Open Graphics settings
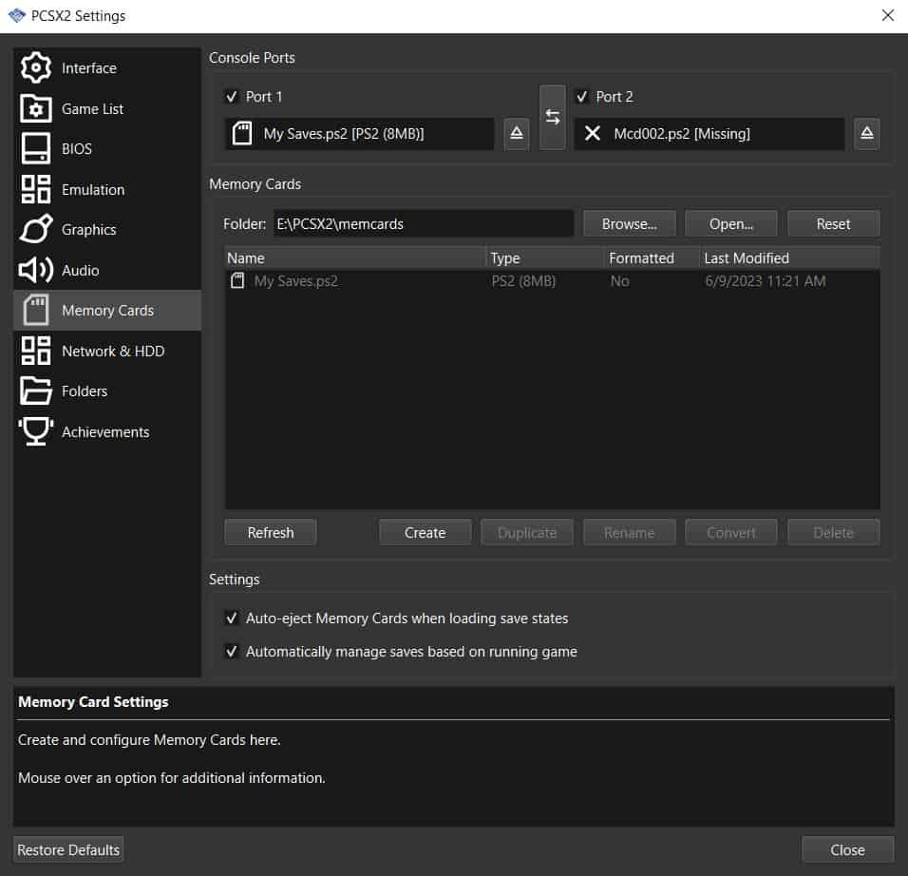Screen dimensions: 908x876 (107, 229)
